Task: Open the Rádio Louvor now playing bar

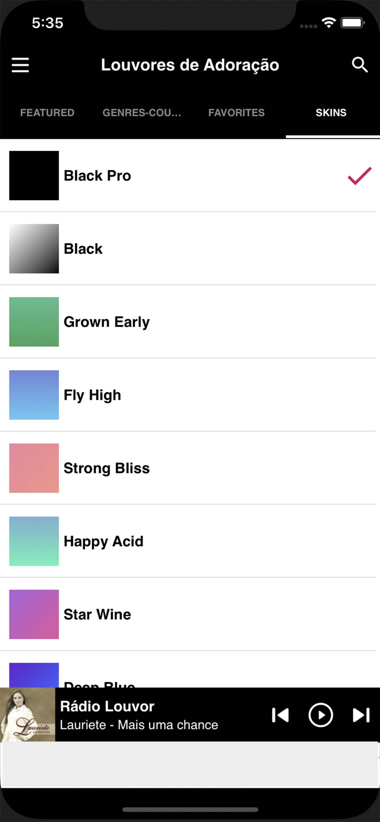Action: click(x=160, y=715)
